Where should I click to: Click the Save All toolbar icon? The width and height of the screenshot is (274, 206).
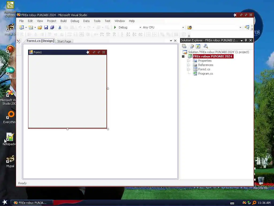tap(52, 27)
